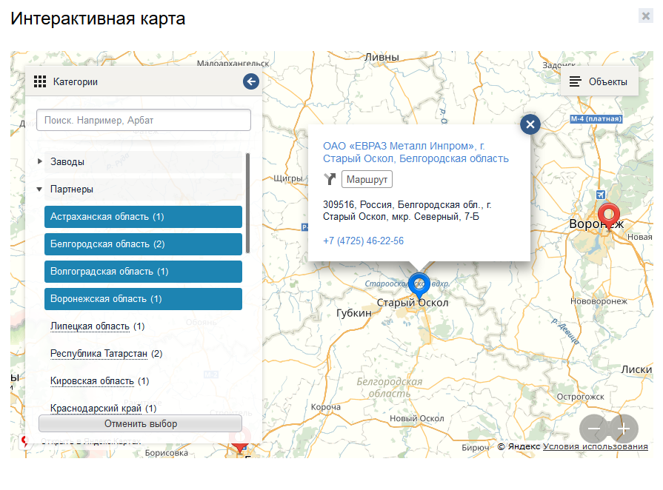Click the Нововоронеж label on map
The width and height of the screenshot is (663, 490).
click(x=599, y=301)
